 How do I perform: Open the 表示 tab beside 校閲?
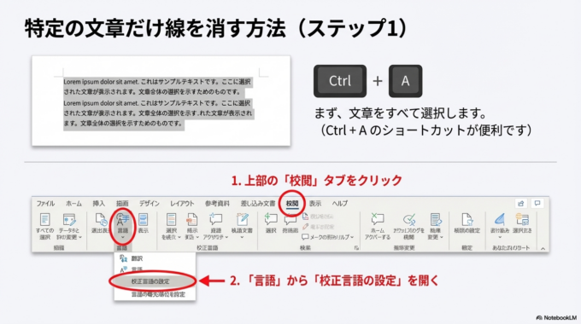tap(315, 204)
